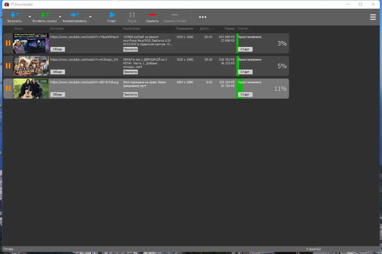Click the Вставить ссылку paste link icon

[45, 15]
